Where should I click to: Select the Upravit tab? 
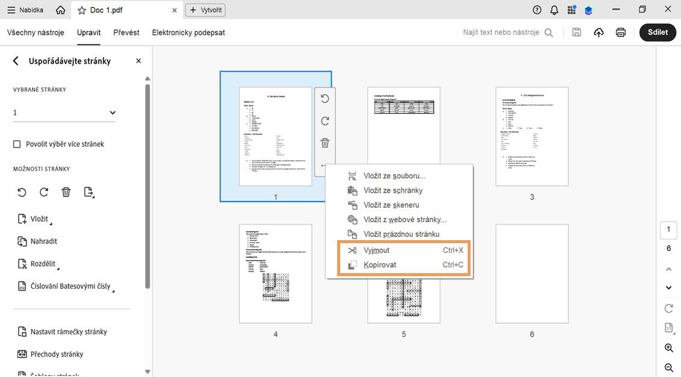tap(88, 32)
